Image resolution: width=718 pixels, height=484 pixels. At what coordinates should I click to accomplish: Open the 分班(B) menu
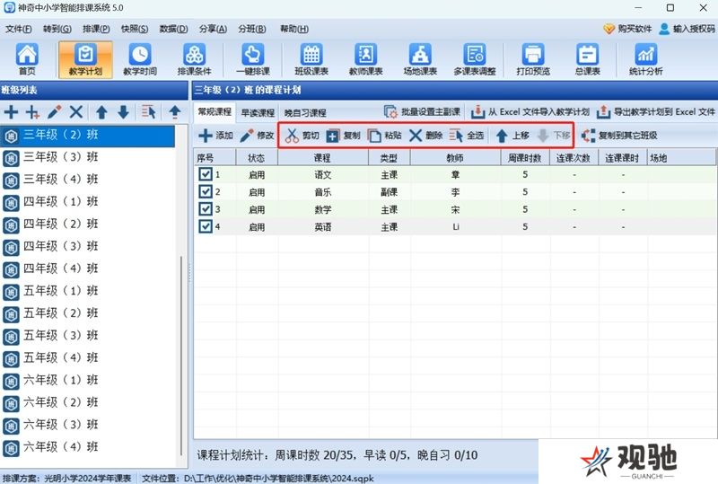pos(252,29)
